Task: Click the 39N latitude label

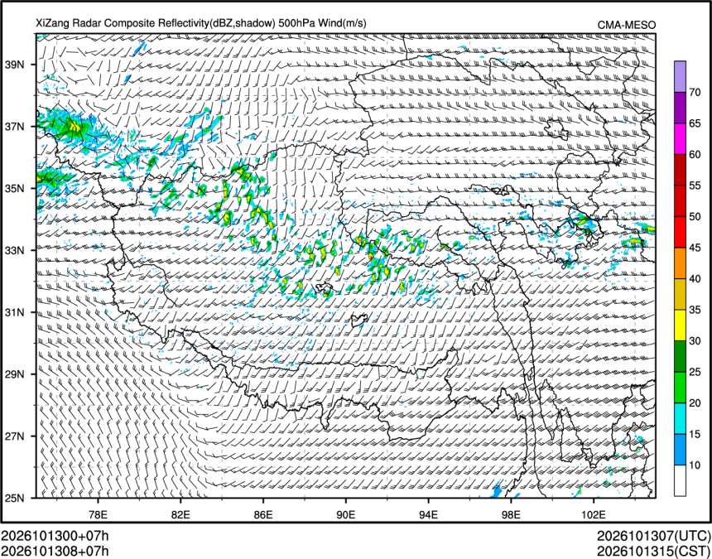Action: [15, 65]
